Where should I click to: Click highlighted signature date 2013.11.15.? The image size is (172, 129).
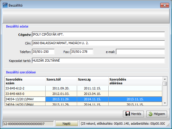135,99
